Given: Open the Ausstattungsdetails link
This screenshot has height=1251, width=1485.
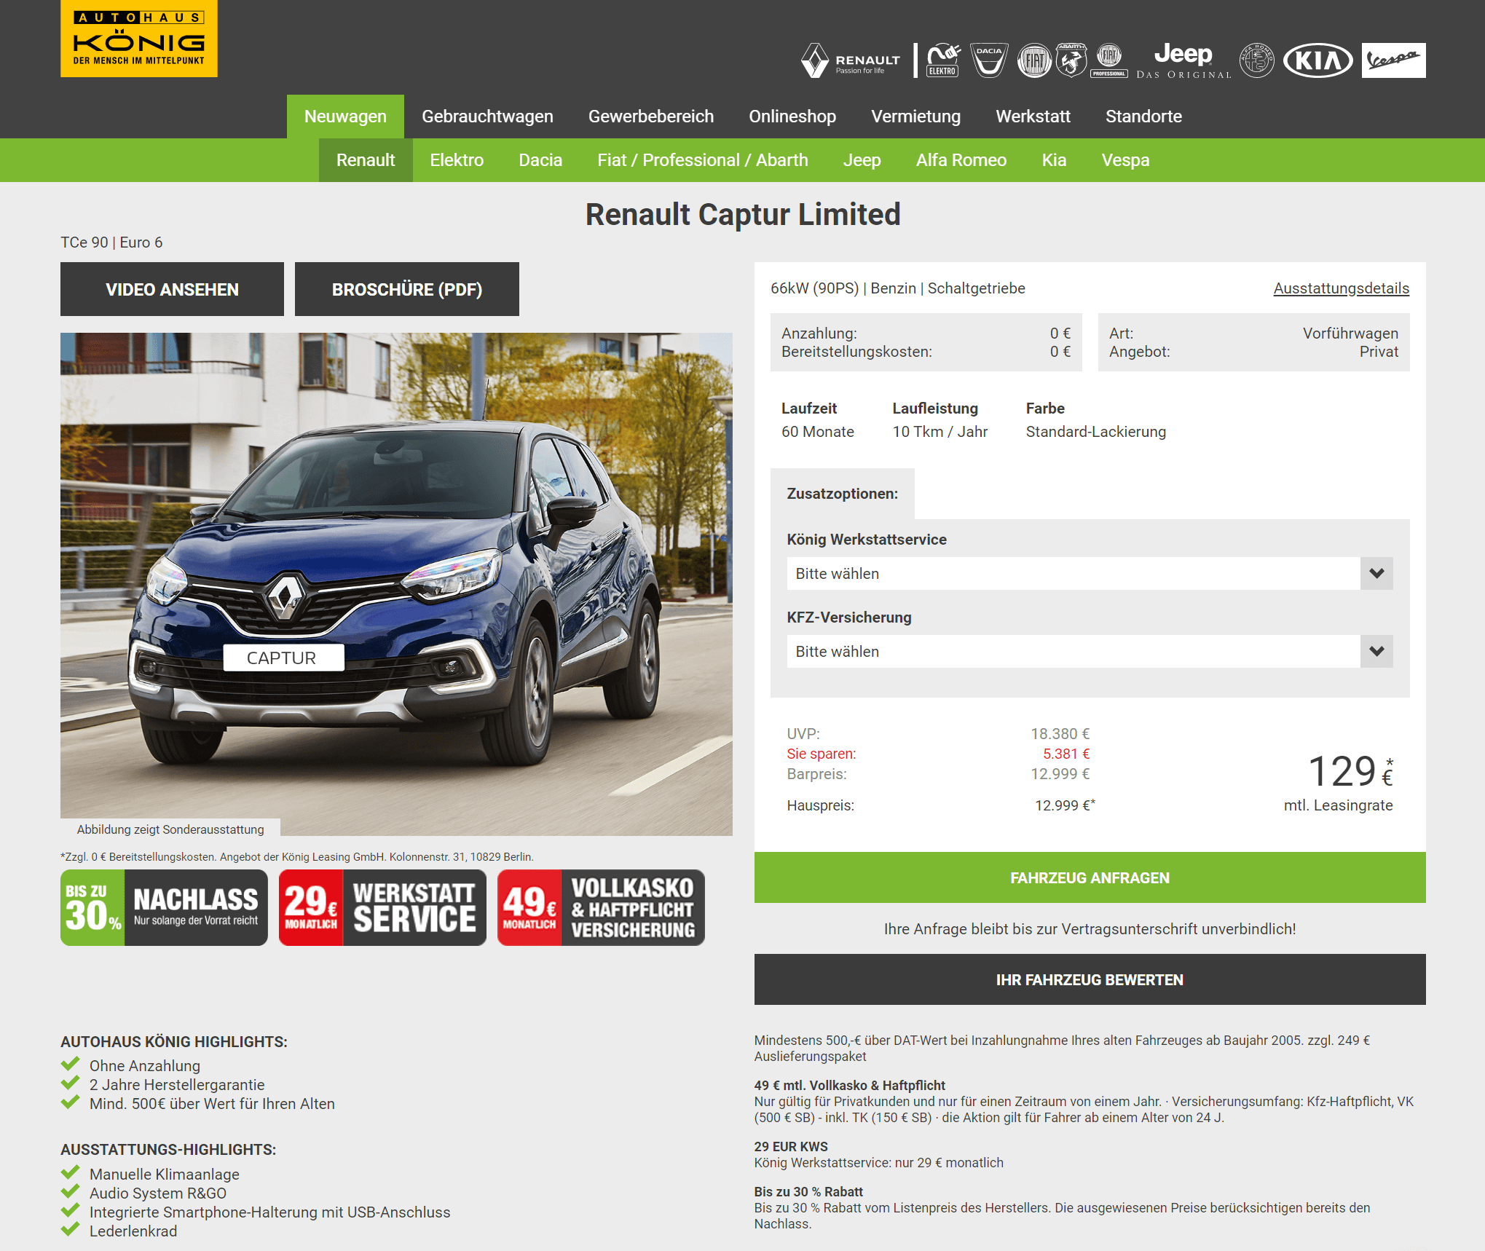Looking at the screenshot, I should coord(1341,288).
